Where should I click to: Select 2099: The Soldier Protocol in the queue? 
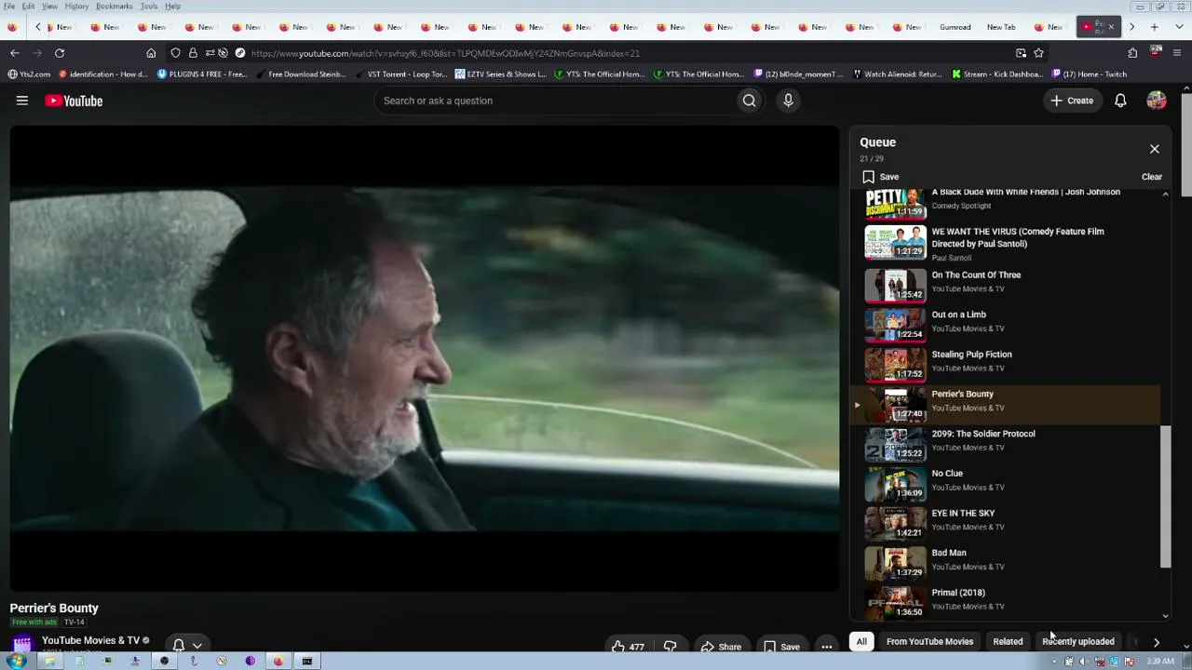pyautogui.click(x=1005, y=445)
